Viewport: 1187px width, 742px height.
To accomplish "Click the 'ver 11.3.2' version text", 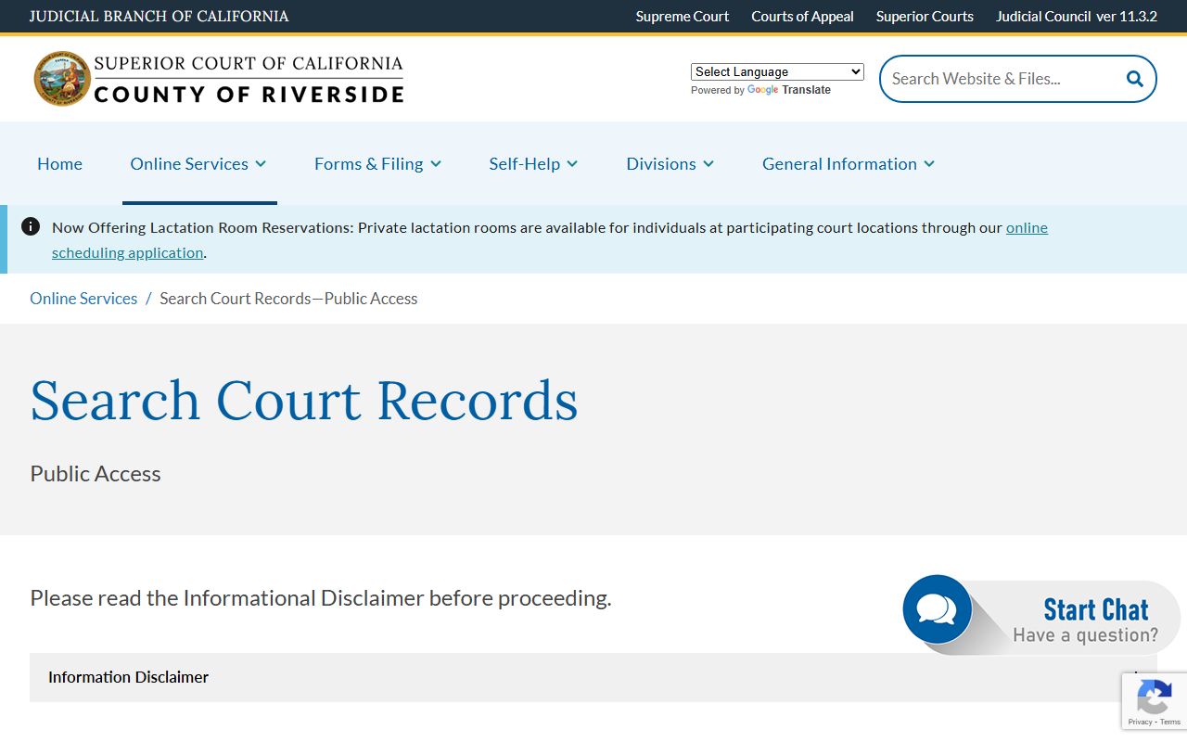I will pos(1127,17).
